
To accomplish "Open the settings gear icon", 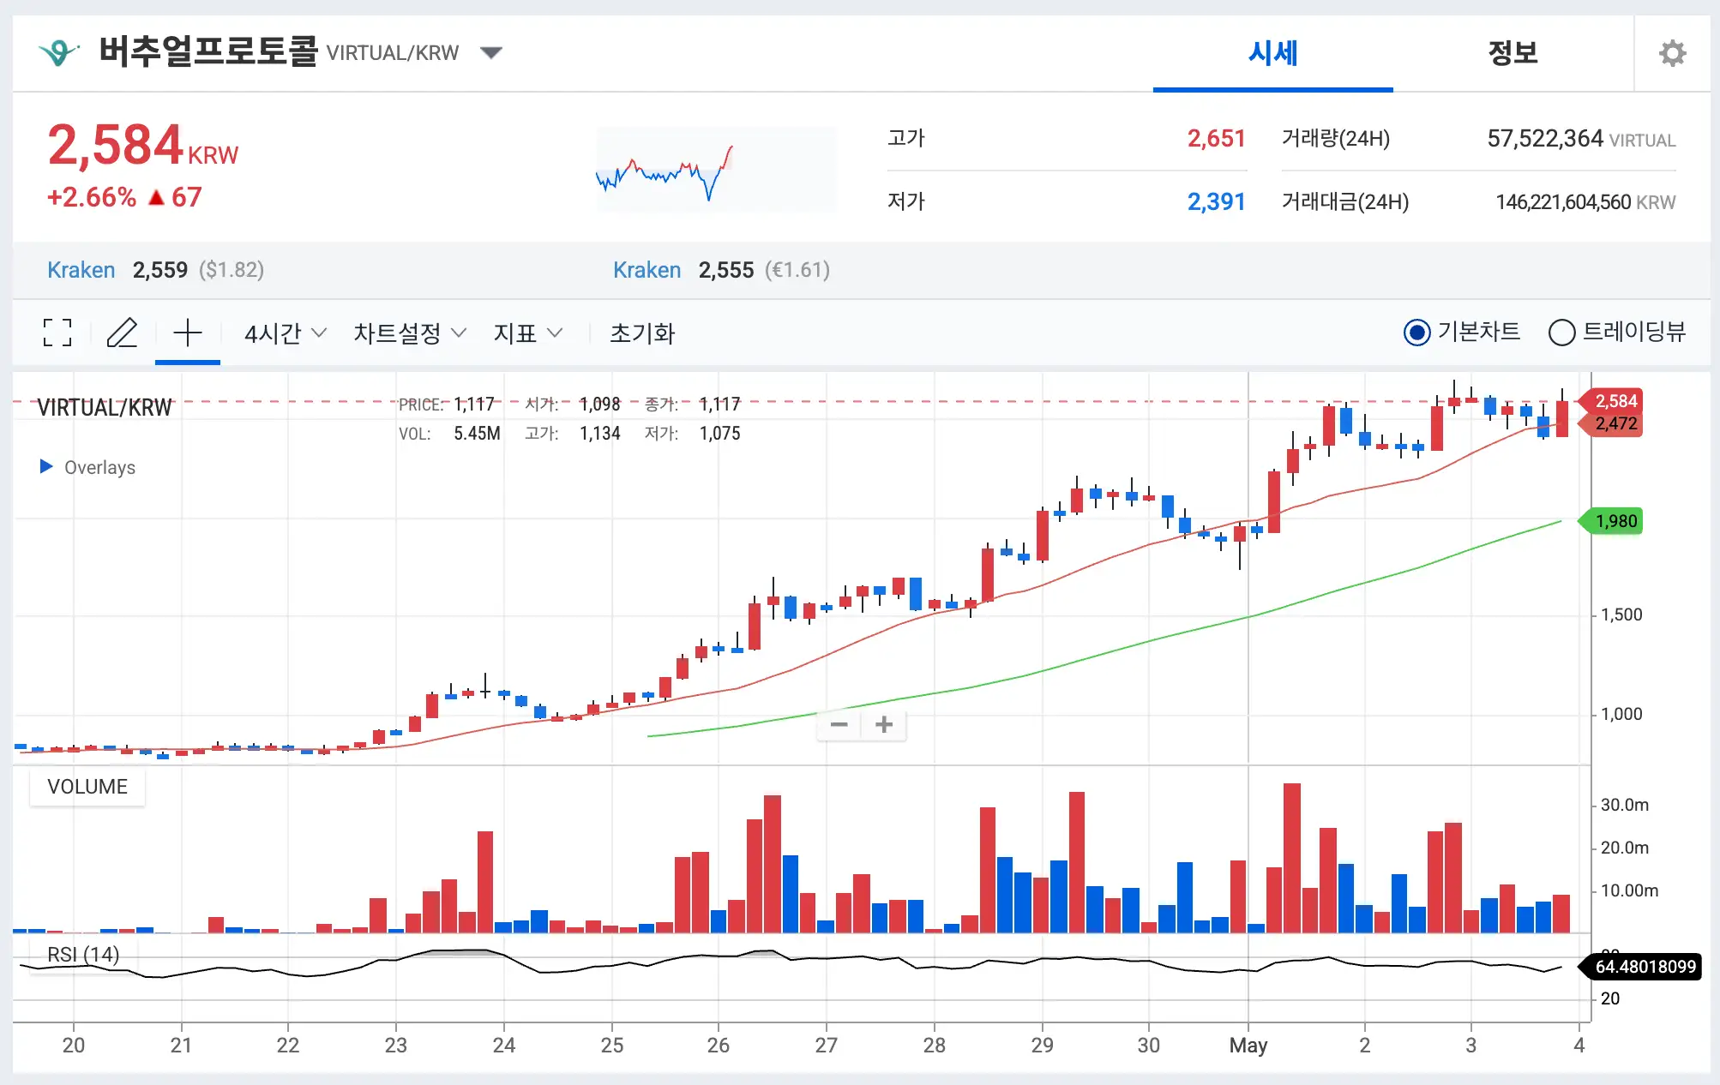I will coord(1672,53).
